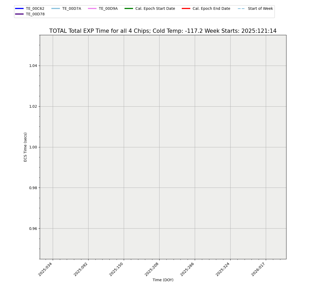
Task: Click the 1.04 y-axis tick label
Action: pos(33,66)
